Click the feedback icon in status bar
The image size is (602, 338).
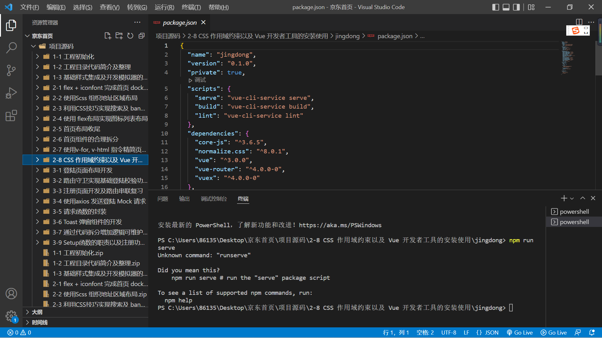[578, 333]
